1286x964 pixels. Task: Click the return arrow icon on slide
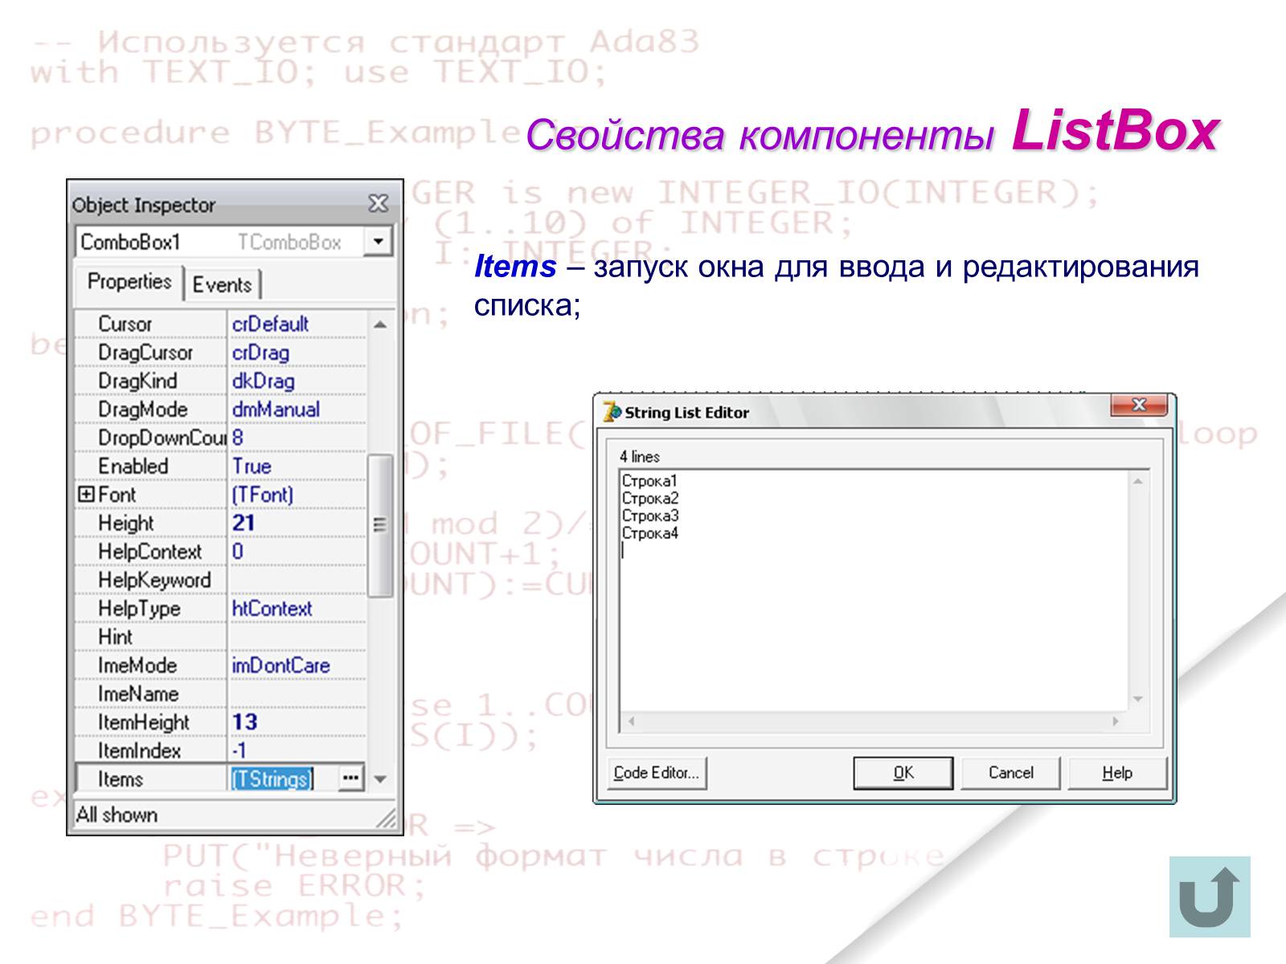click(1210, 897)
